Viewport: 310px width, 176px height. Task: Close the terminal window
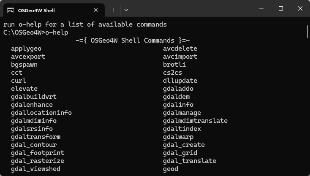click(x=300, y=9)
